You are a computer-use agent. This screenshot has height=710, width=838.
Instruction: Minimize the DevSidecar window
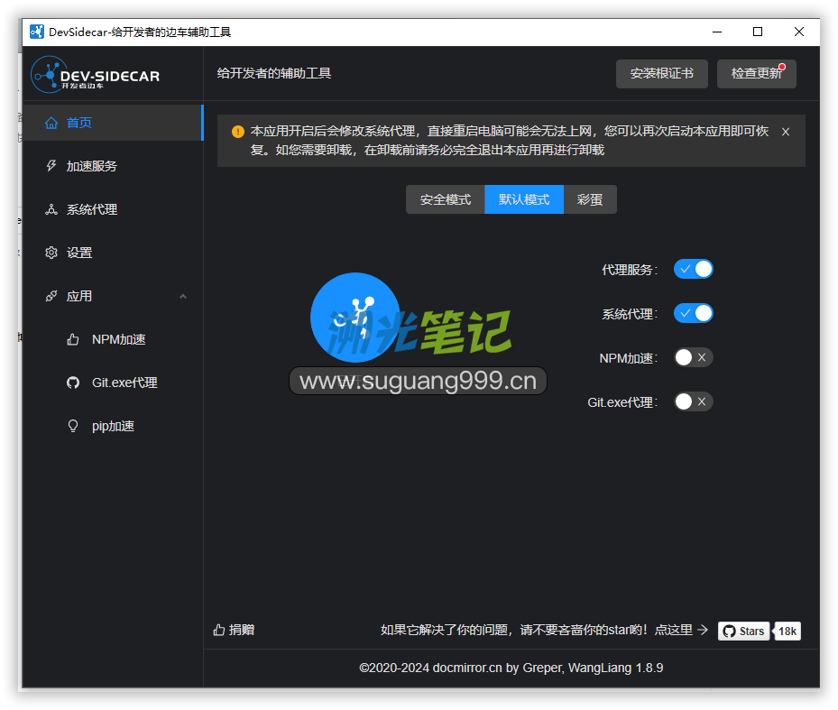(x=717, y=32)
